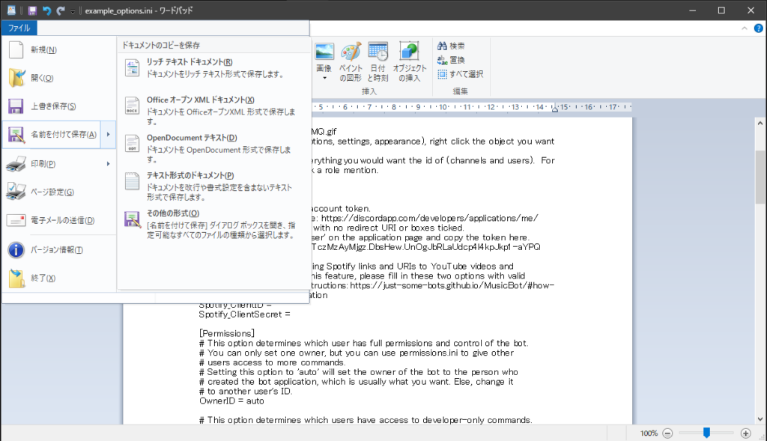Select 名前を付けて保存(A) menu entry
This screenshot has height=441, width=767.
tap(52, 135)
